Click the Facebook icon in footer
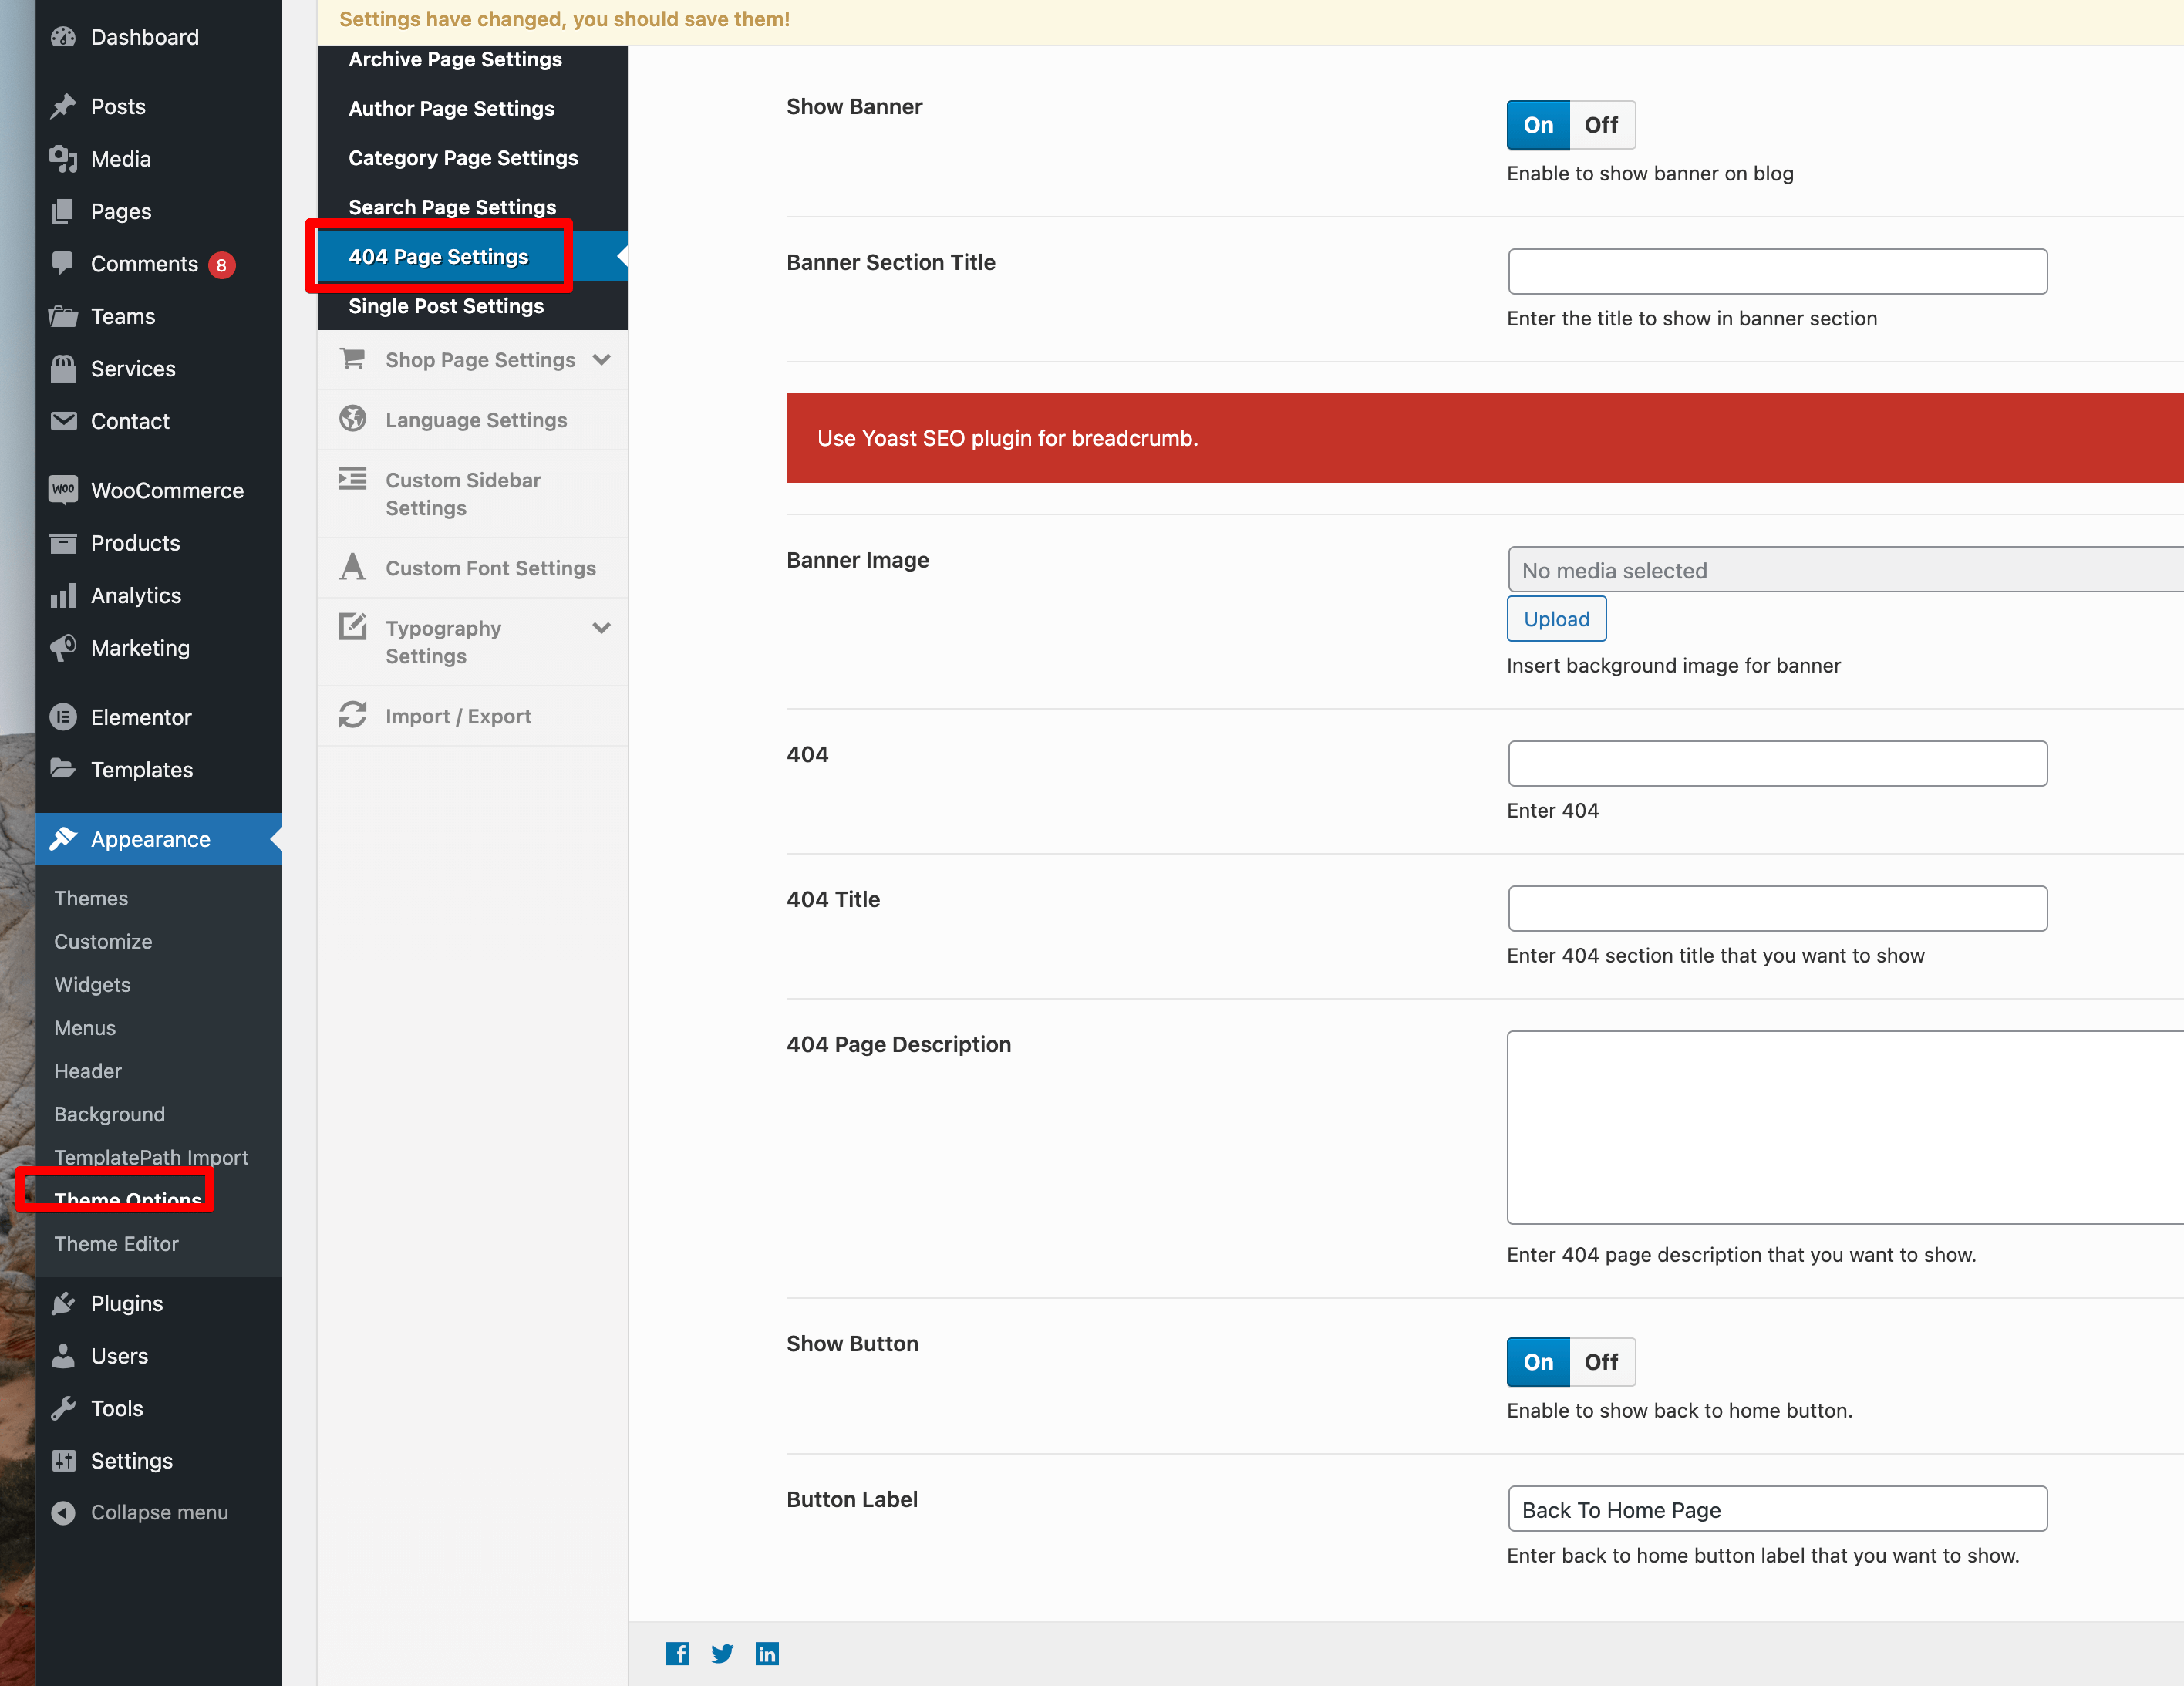The image size is (2184, 1686). coord(677,1653)
